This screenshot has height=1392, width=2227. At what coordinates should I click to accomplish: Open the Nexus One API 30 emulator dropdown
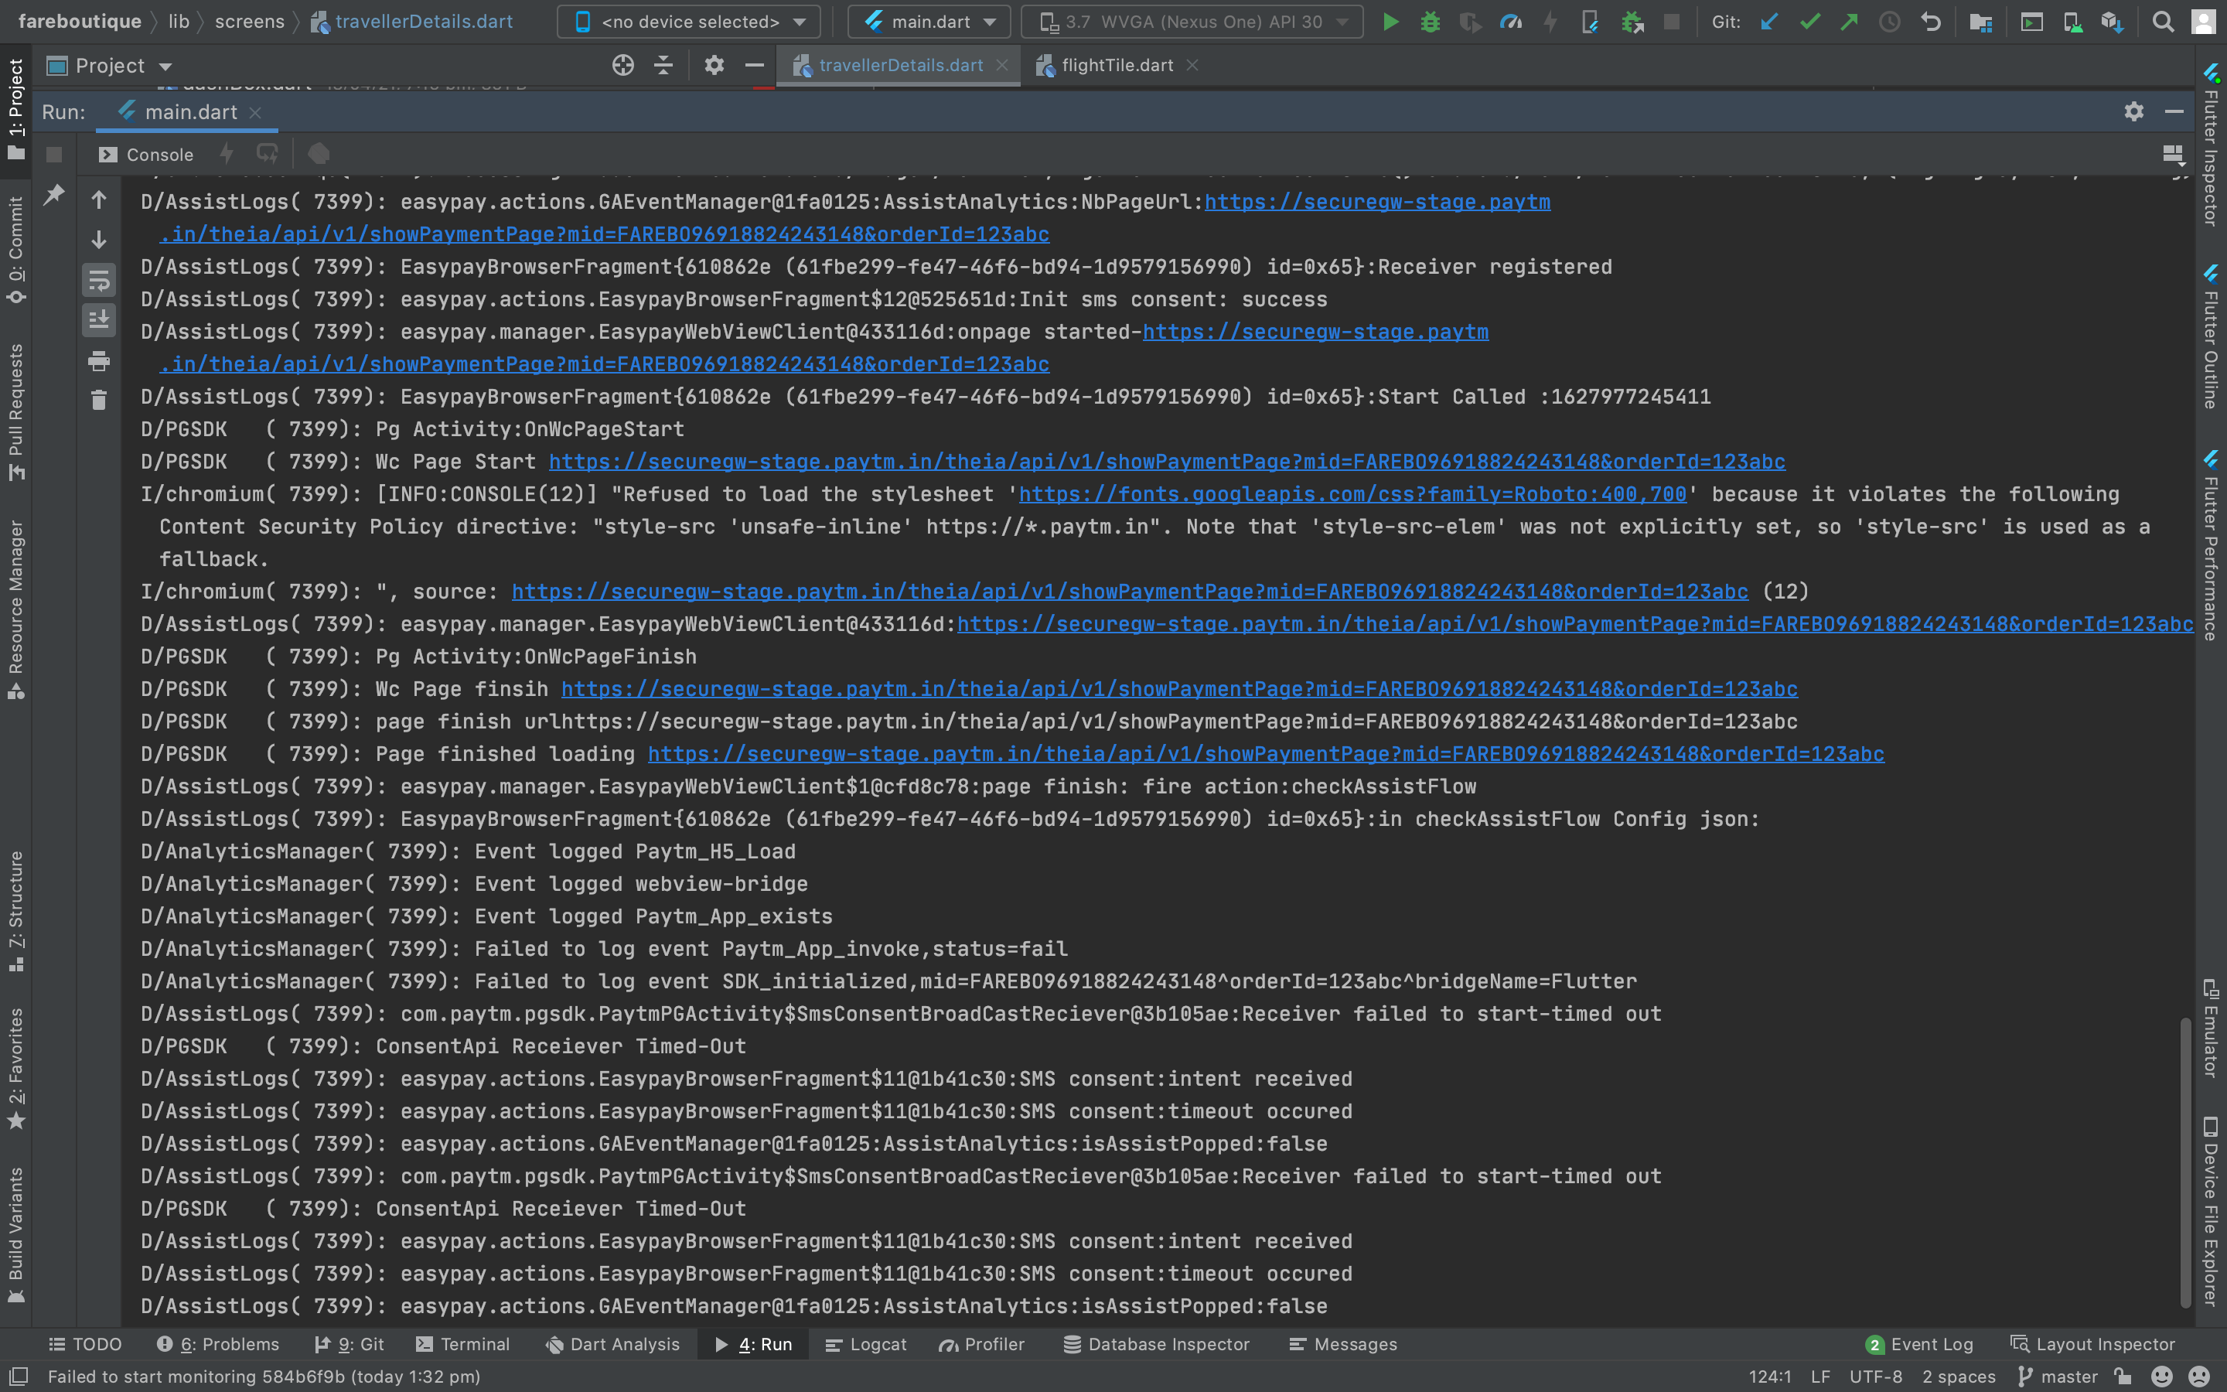[1190, 21]
